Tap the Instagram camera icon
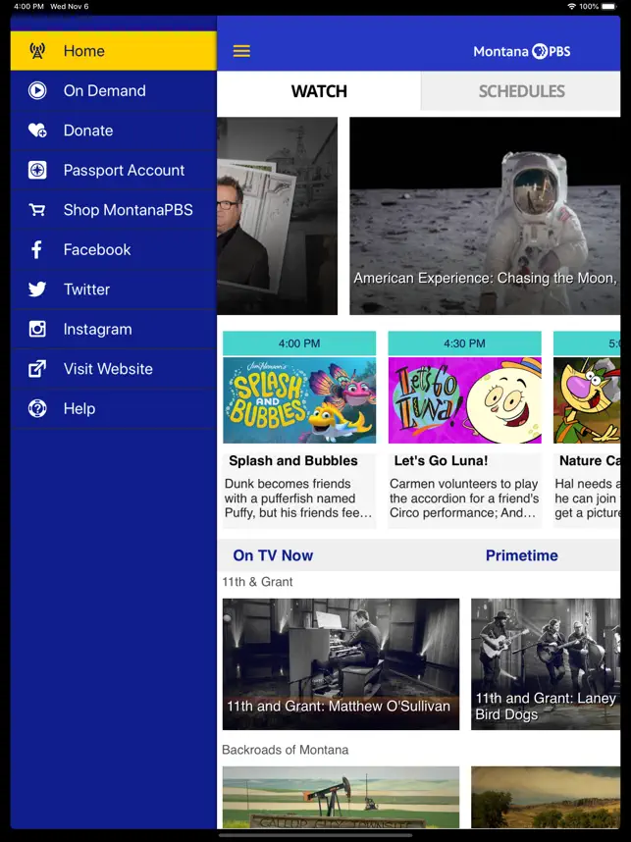 pos(37,329)
